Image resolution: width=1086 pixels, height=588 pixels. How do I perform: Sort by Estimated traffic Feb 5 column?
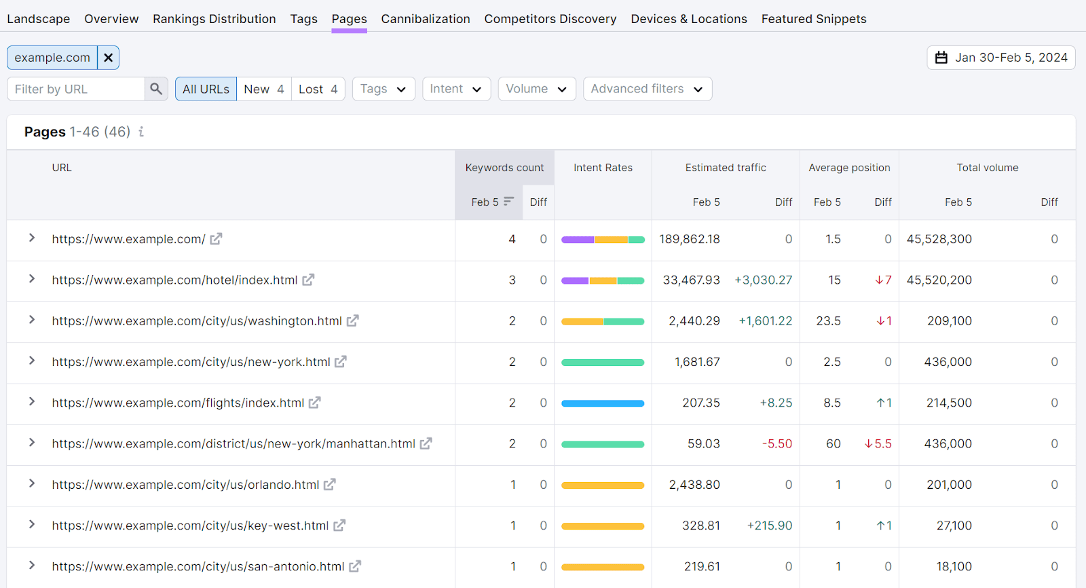click(x=706, y=202)
